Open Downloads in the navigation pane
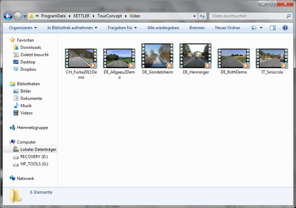The width and height of the screenshot is (296, 208). pyautogui.click(x=31, y=47)
